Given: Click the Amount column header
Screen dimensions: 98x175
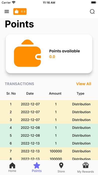Looking at the screenshot, I should point(55,94).
